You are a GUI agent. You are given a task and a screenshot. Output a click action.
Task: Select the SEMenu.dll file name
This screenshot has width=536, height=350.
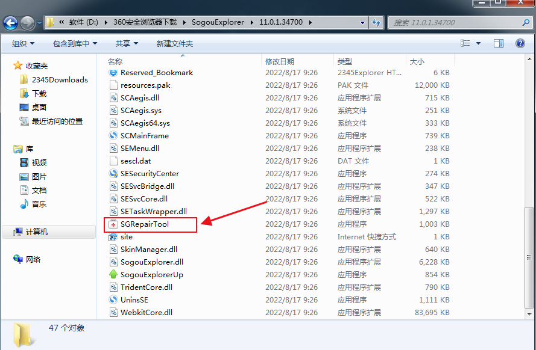coord(139,149)
